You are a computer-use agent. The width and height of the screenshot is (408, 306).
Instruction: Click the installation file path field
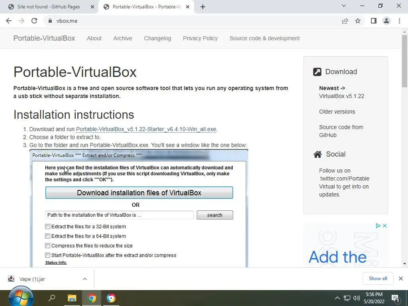click(119, 215)
